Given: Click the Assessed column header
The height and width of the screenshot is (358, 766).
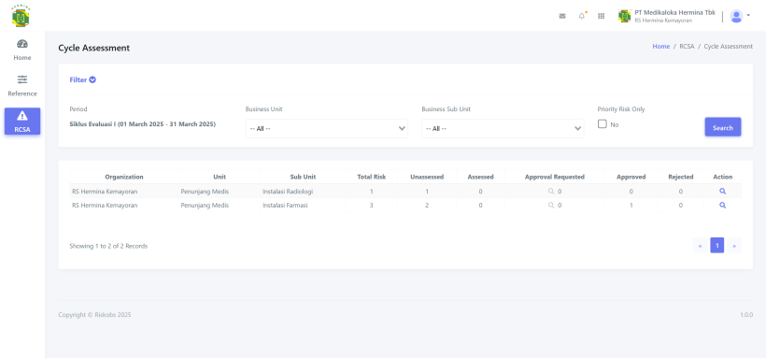Looking at the screenshot, I should [x=480, y=177].
